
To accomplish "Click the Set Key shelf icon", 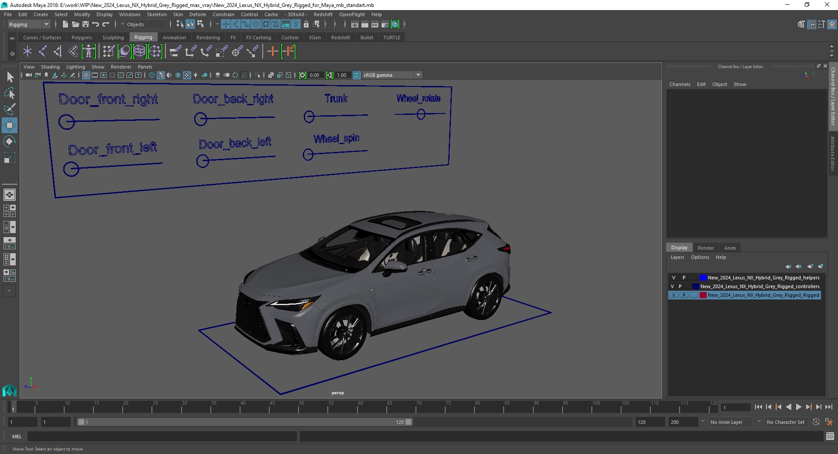I will [x=272, y=52].
